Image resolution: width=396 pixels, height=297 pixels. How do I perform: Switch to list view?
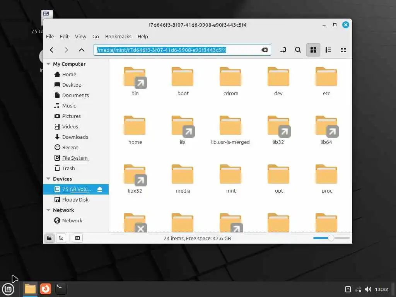328,50
